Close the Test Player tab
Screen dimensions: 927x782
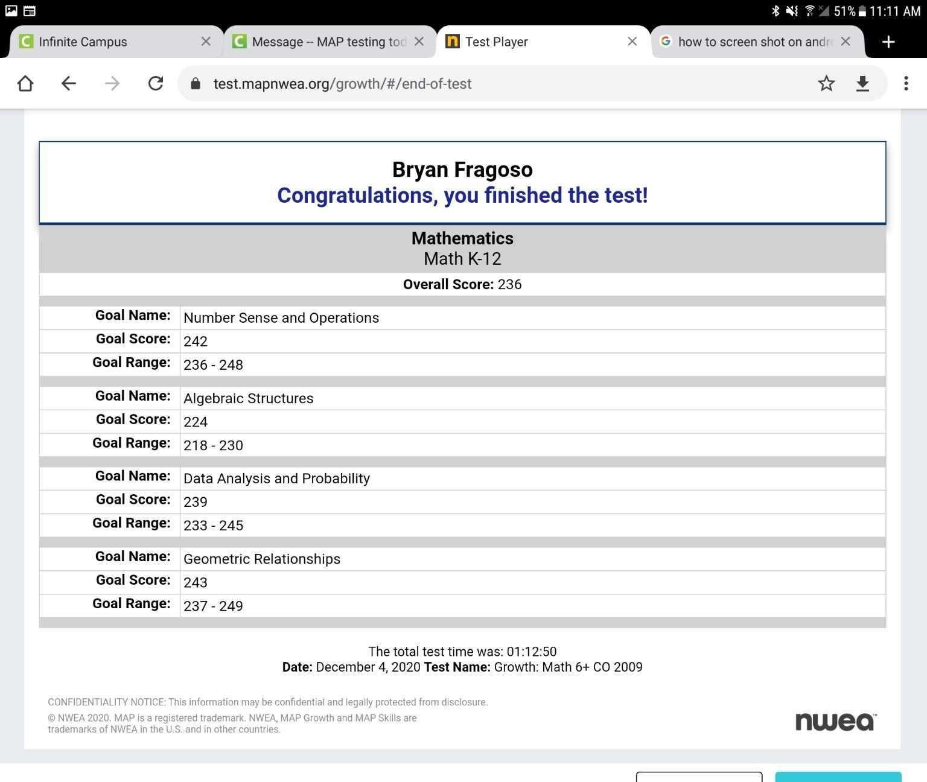632,41
